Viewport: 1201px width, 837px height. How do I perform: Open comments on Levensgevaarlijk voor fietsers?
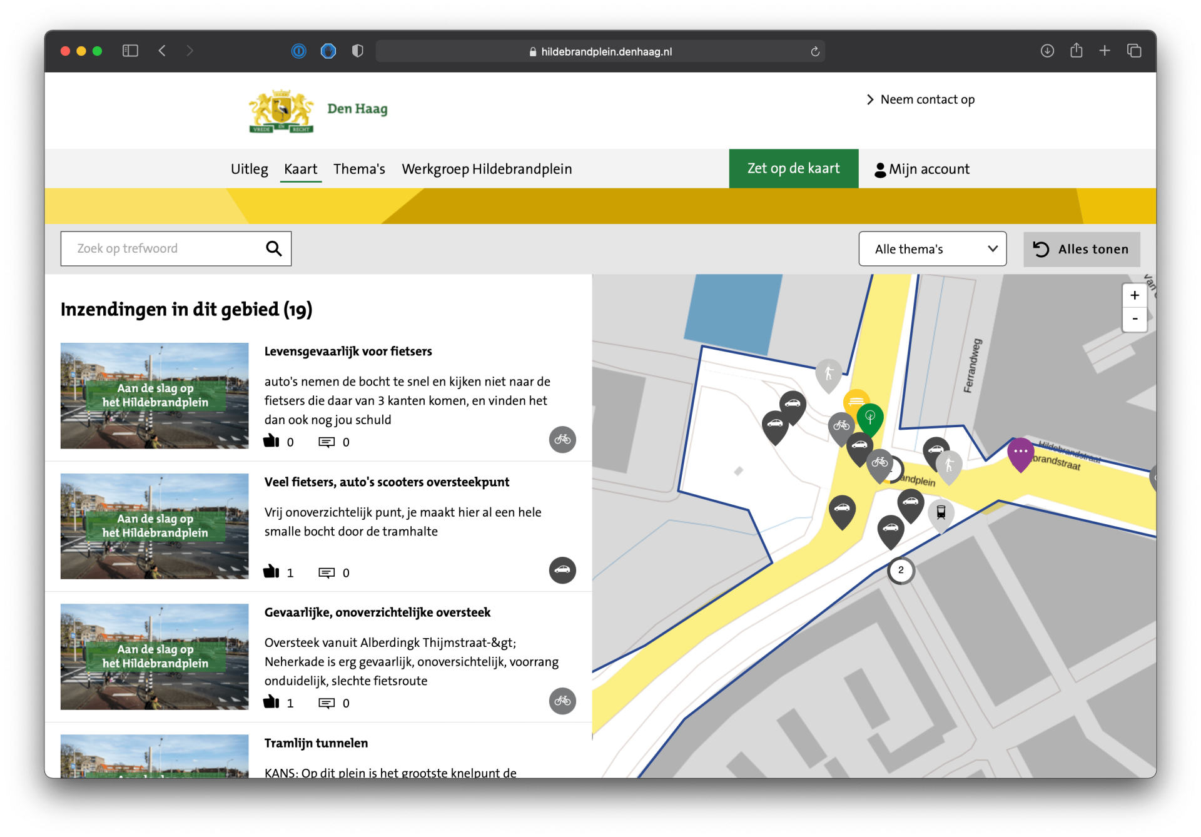click(x=327, y=442)
